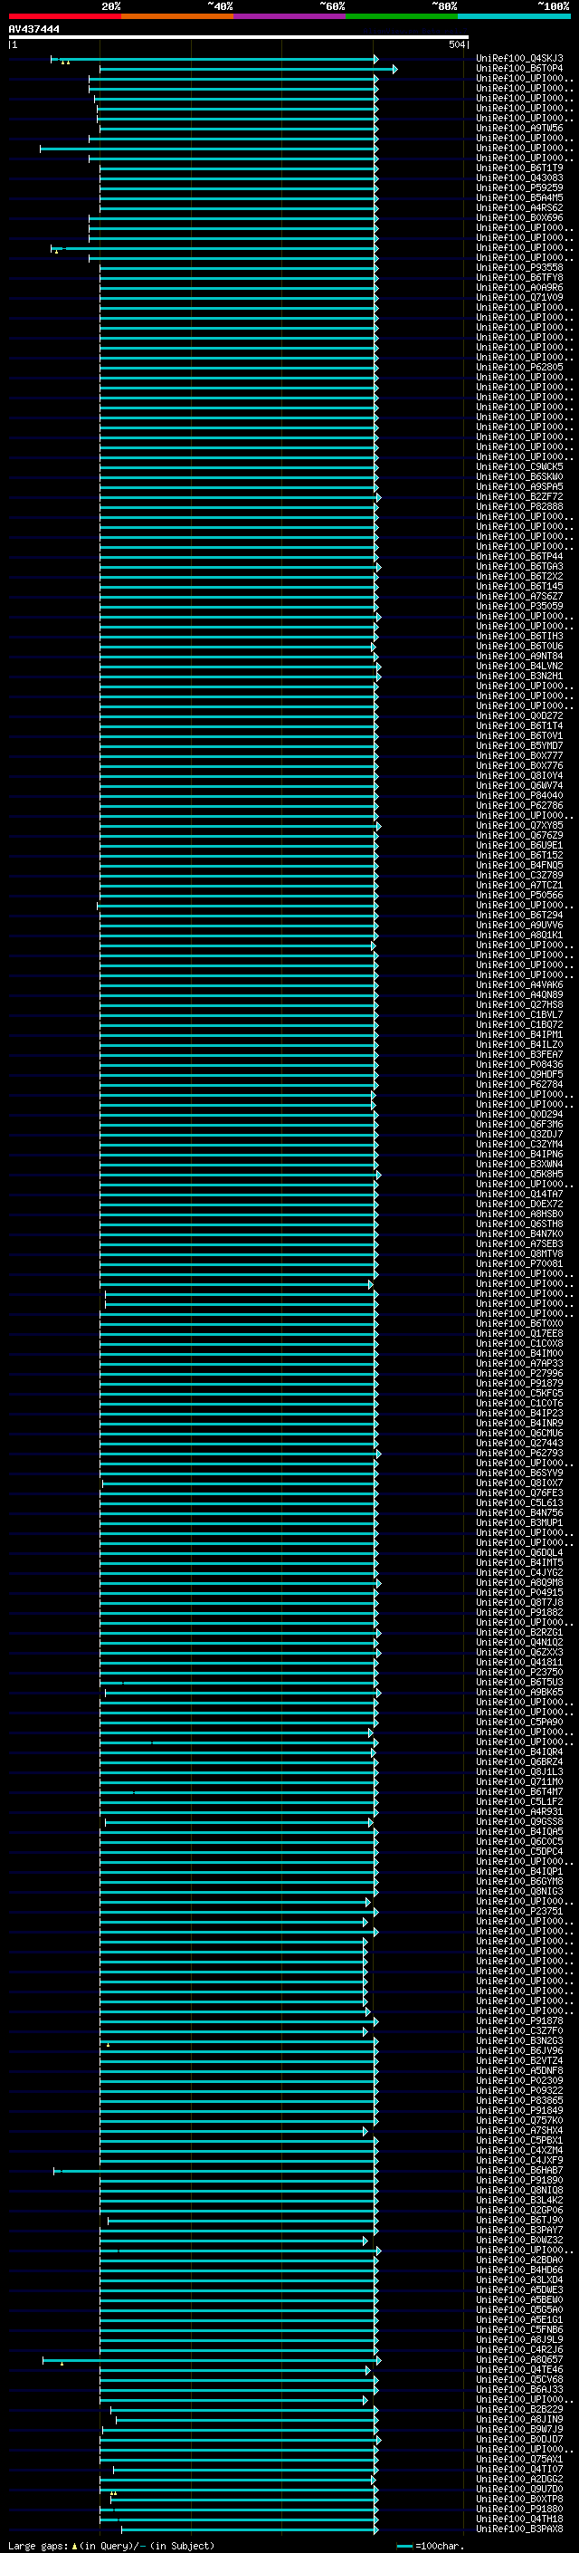Choose the UniRef100_P35059 entry
This screenshot has height=2553, width=579.
coord(519,607)
